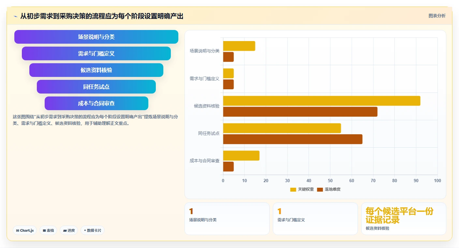Image resolution: width=459 pixels, height=248 pixels.
Task: Click the page title heading text
Action: (102, 16)
